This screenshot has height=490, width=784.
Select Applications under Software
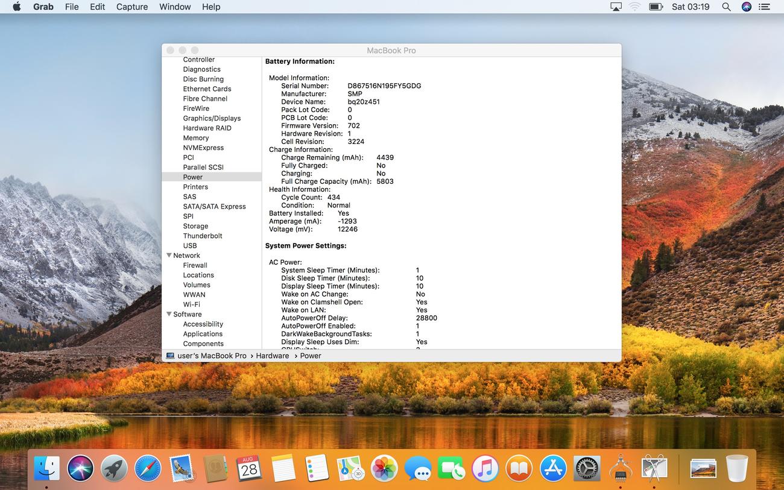pyautogui.click(x=203, y=334)
